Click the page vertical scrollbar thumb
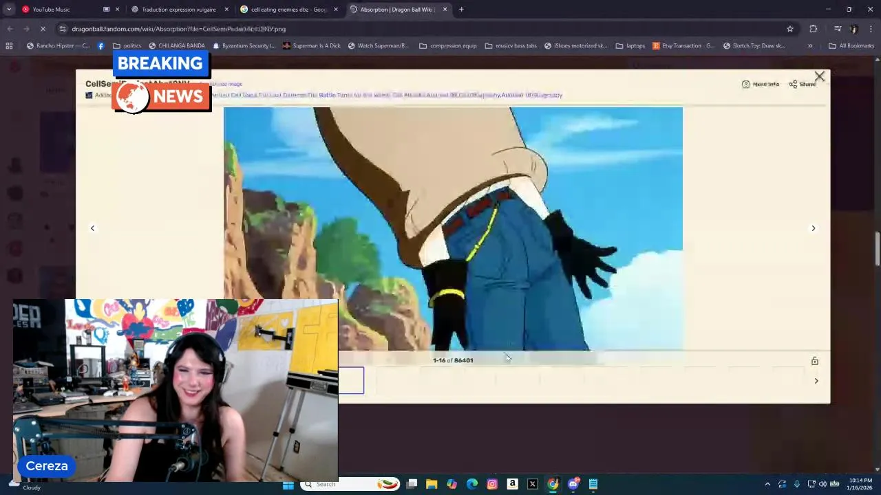Screen dimensions: 881x495 877,249
